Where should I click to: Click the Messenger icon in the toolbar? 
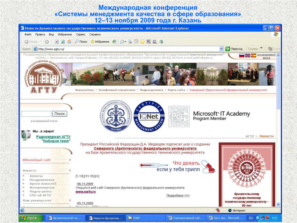click(x=161, y=42)
